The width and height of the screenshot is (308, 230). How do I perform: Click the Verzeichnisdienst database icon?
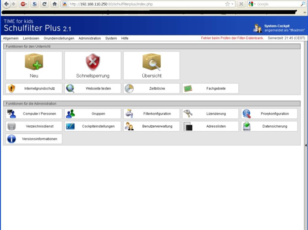coord(11,126)
